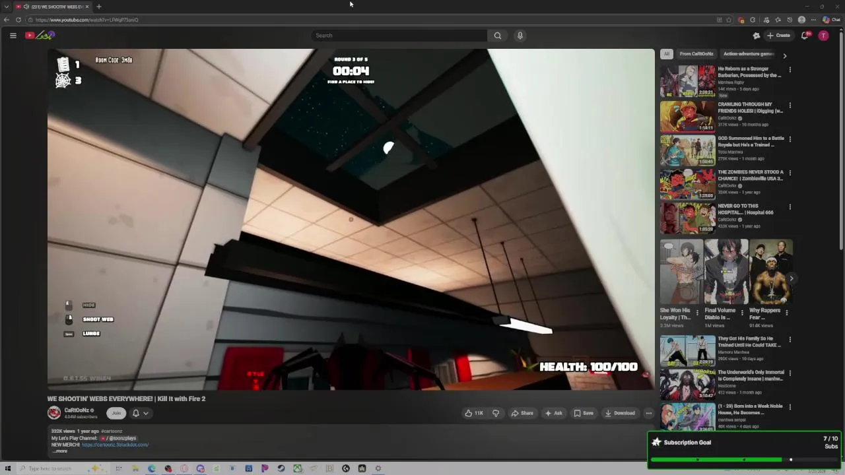Screen dimensions: 845x475
Task: Select the From CaRtOoNz filter chip
Action: click(x=696, y=54)
